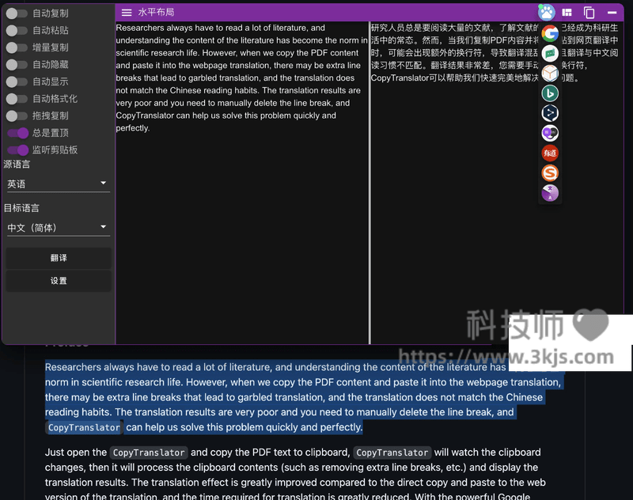The image size is (633, 500).
Task: Choose the Google translation engine icon
Action: tap(550, 33)
